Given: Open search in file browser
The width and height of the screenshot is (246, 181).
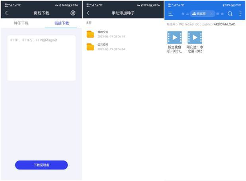Looking at the screenshot, I should click(230, 14).
